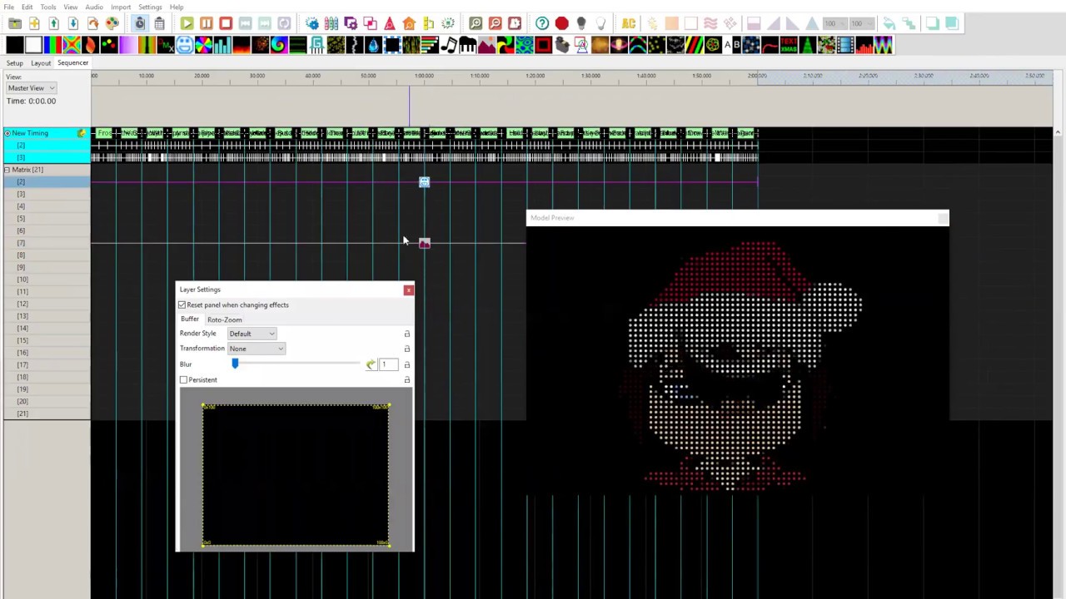The image size is (1066, 599).
Task: Select Matrix layer row [7]
Action: (46, 243)
